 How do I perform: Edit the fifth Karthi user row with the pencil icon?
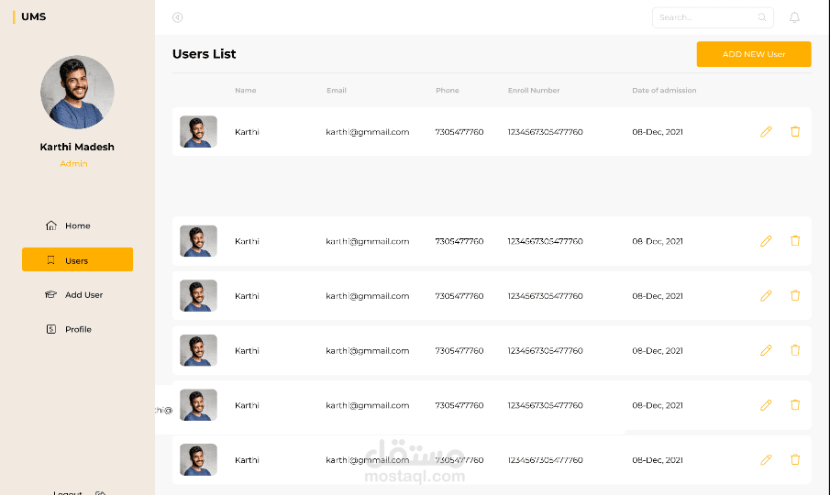pos(766,405)
